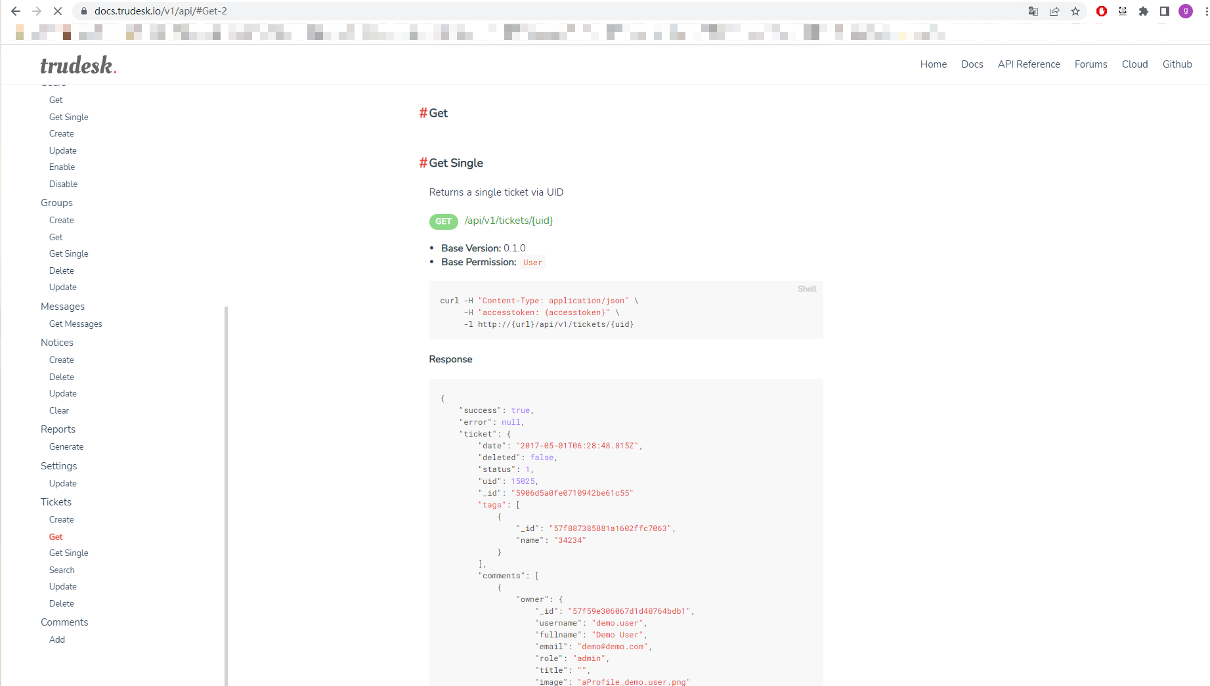
Task: Click the /api/v1/tickets/{uid} endpoint path
Action: click(x=509, y=221)
